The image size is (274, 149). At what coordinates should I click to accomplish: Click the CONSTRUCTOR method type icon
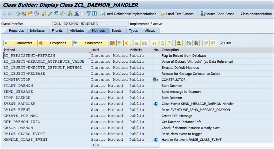[x=155, y=80]
